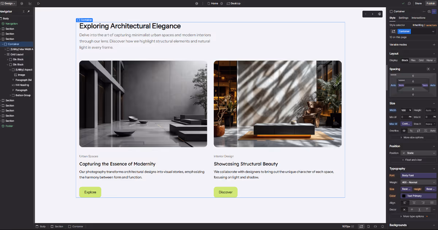
Task: Switch to the Interactions tab
Action: point(418,18)
